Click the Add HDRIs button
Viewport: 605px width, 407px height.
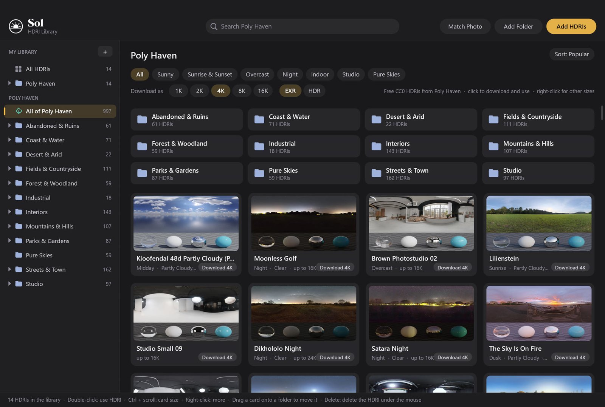(571, 26)
